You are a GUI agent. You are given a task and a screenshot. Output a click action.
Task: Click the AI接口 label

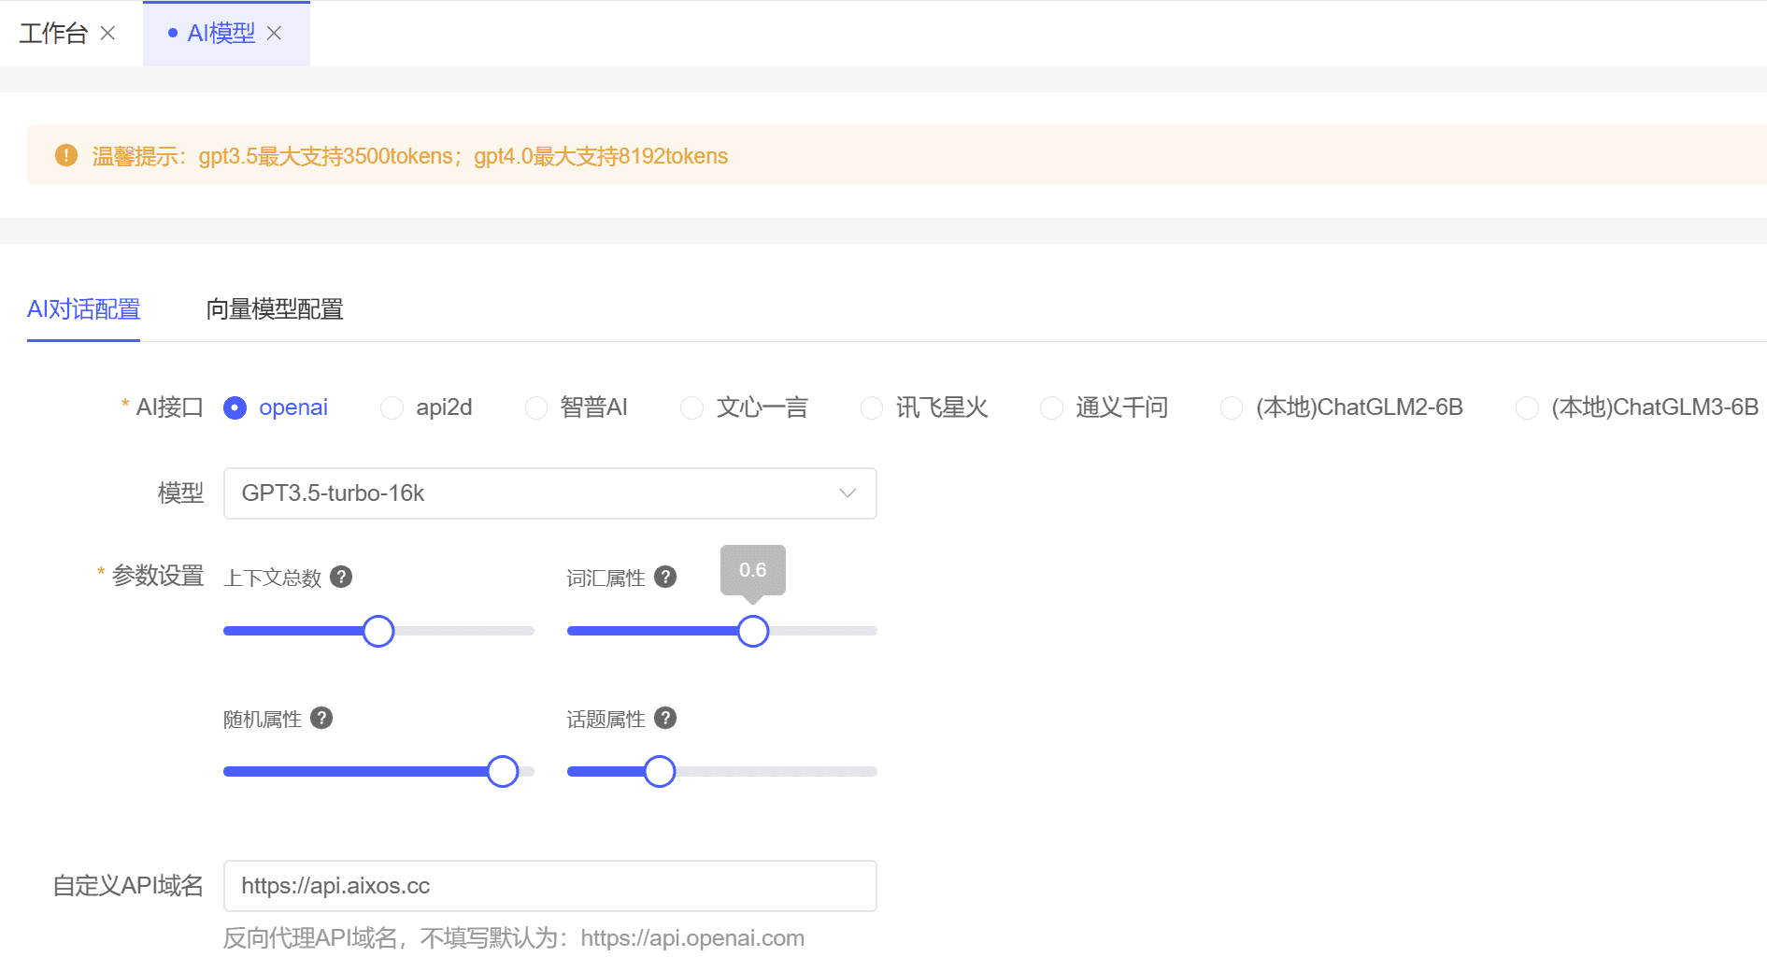pyautogui.click(x=169, y=407)
